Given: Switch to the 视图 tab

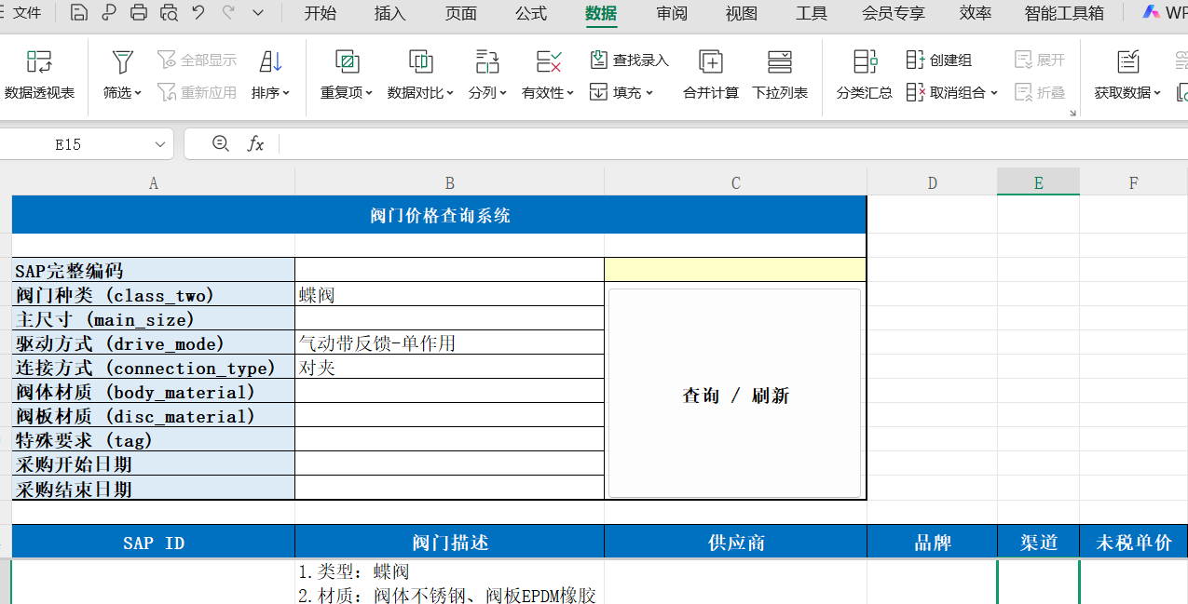Looking at the screenshot, I should tap(742, 13).
